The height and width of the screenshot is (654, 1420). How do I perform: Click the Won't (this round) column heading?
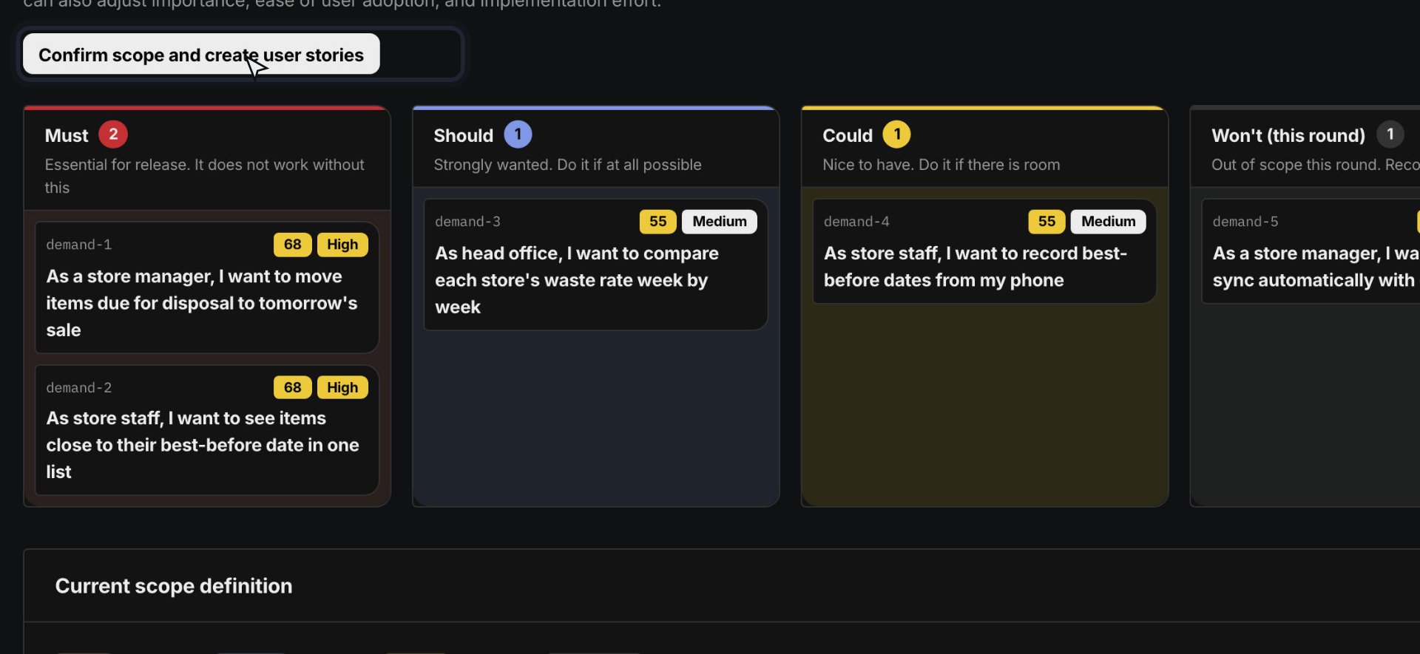coord(1288,135)
